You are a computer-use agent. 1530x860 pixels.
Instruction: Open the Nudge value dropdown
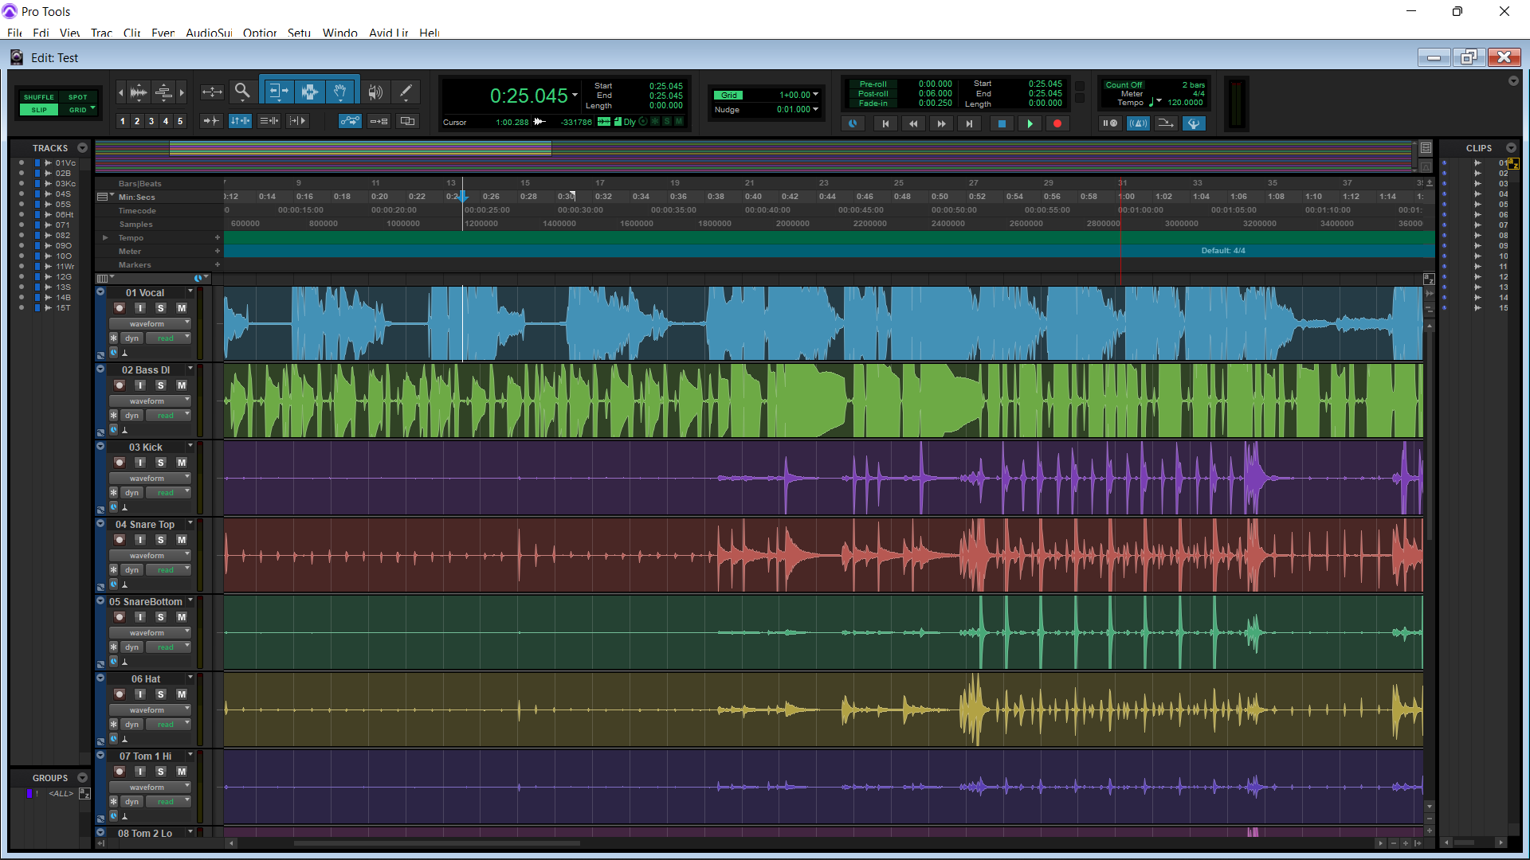[x=815, y=109]
